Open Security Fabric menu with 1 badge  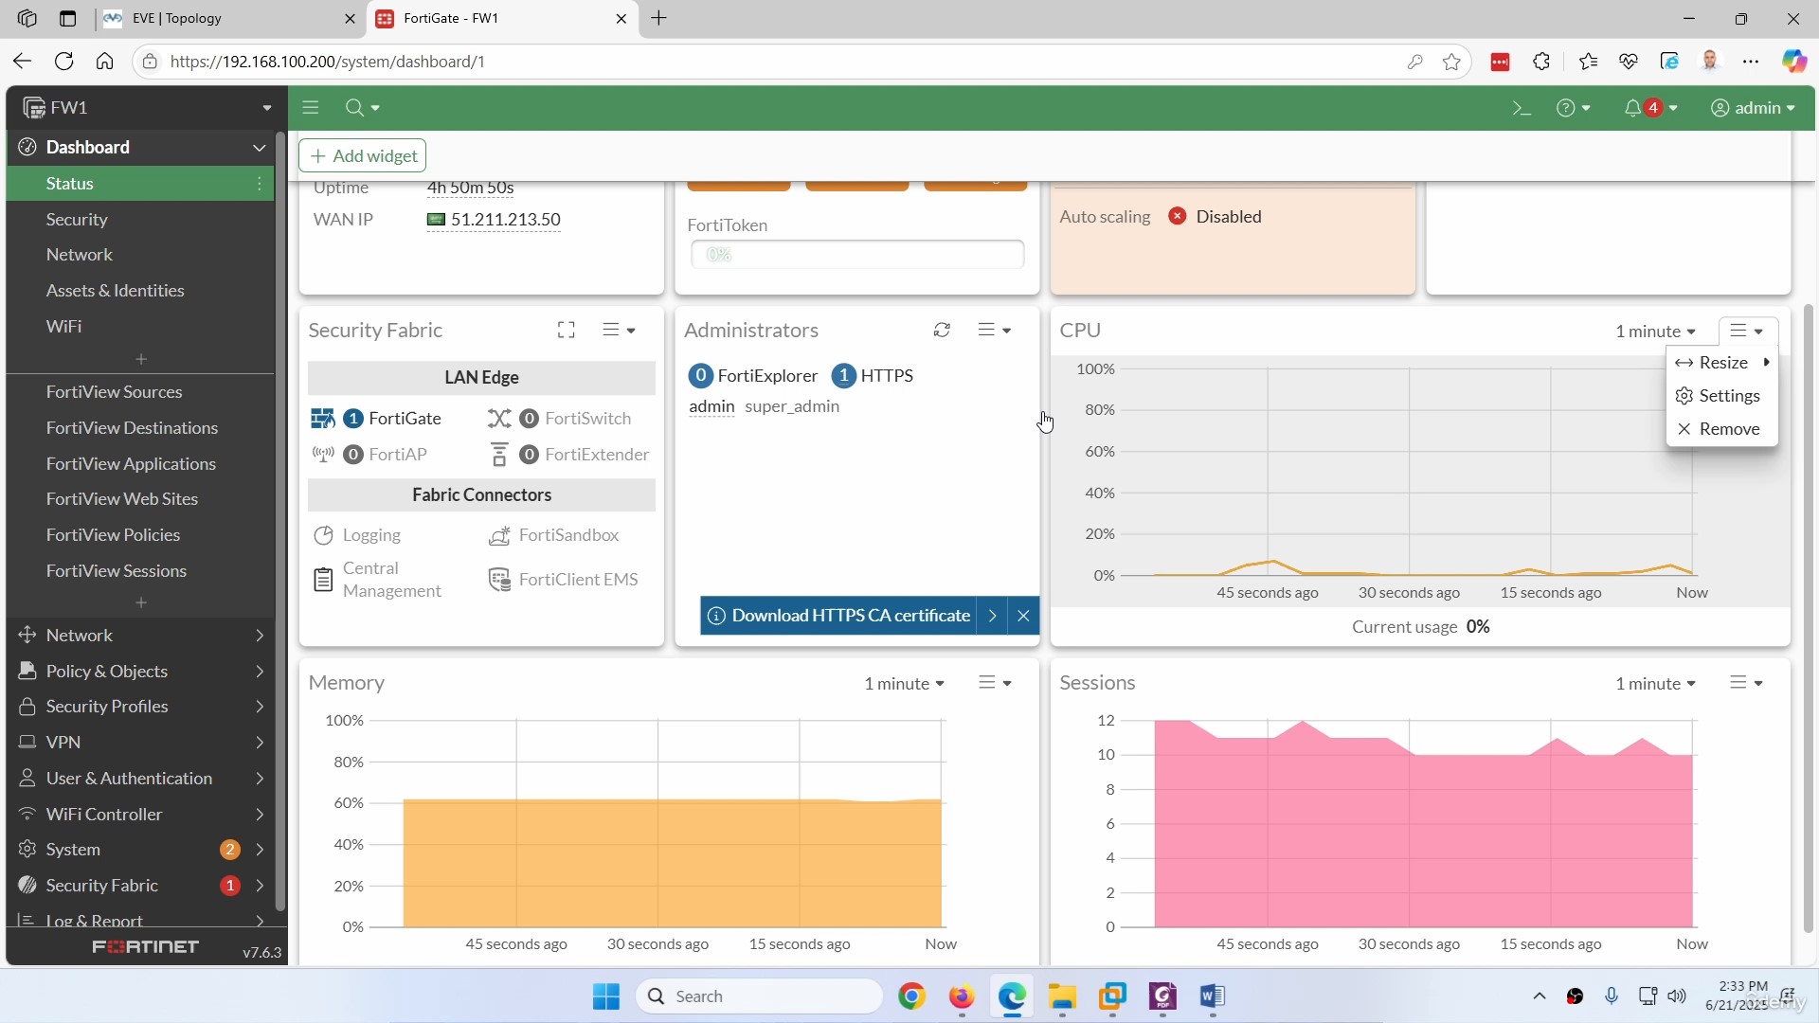click(x=141, y=886)
